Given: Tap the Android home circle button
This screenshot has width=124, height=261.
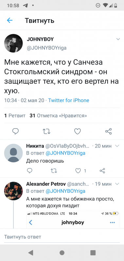Looking at the screenshot, I should point(62,253).
